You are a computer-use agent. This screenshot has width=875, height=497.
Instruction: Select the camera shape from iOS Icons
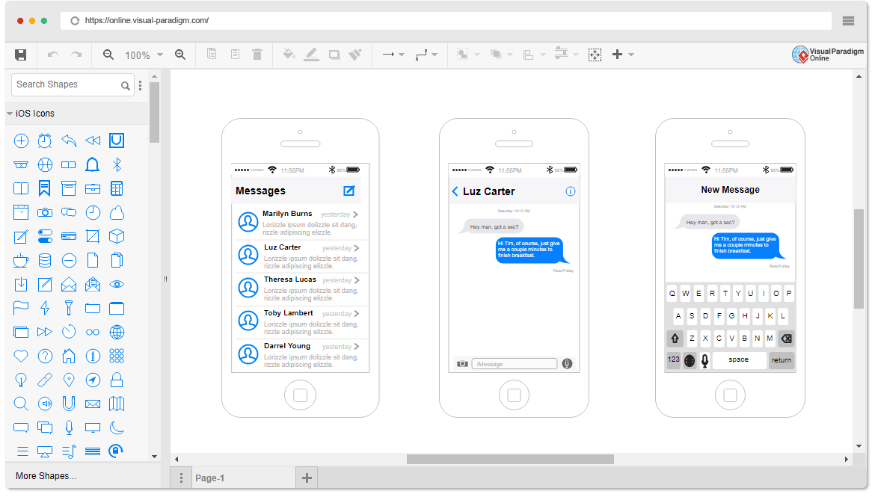point(45,212)
